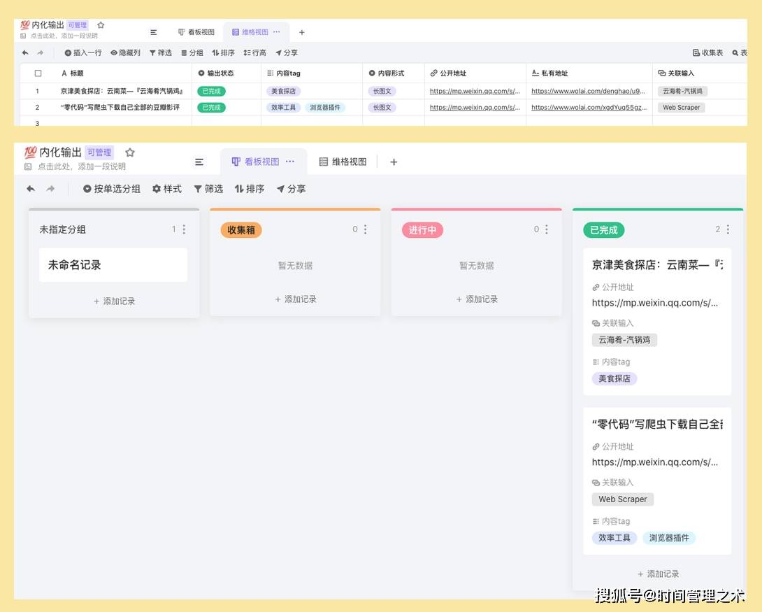Click 分享 share in the kanban toolbar
Image resolution: width=762 pixels, height=612 pixels.
coord(291,189)
